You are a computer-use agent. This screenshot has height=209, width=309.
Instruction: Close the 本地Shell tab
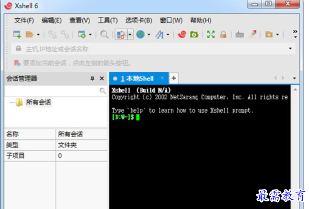tap(162, 78)
